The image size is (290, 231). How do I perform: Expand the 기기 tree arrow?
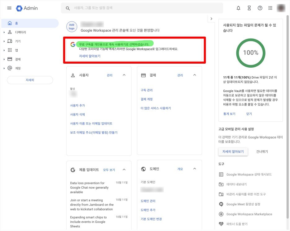pos(4,41)
